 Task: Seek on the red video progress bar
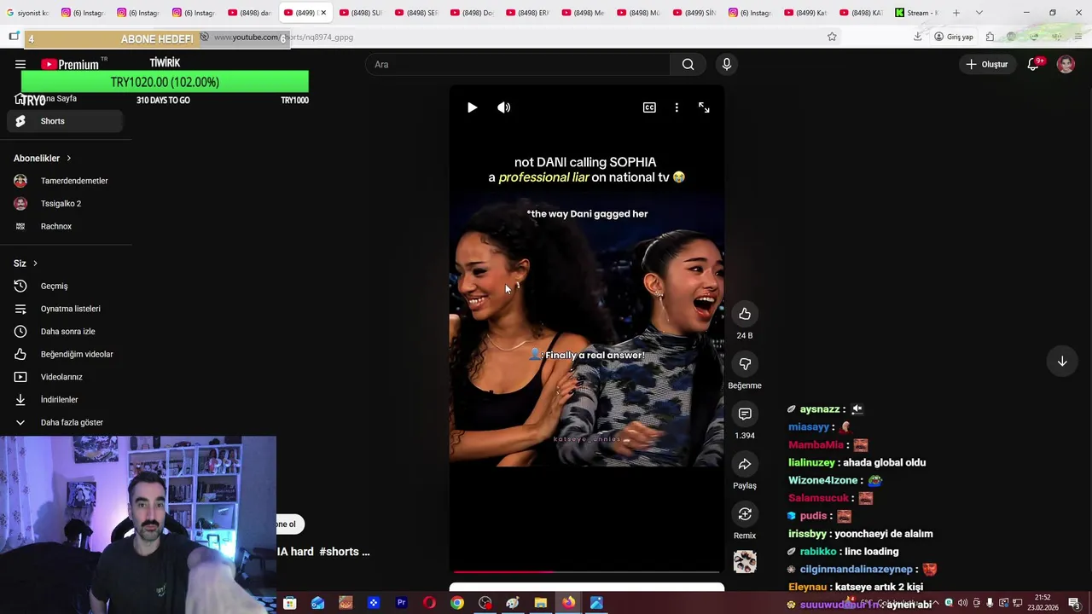(x=587, y=571)
